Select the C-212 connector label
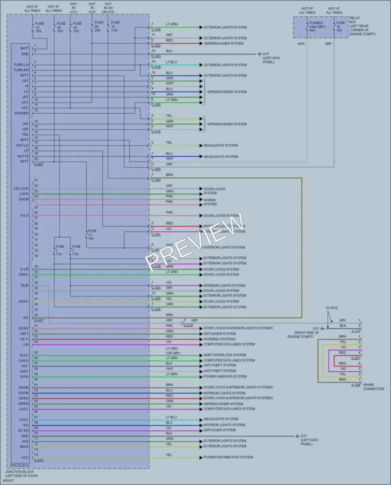 189,325
